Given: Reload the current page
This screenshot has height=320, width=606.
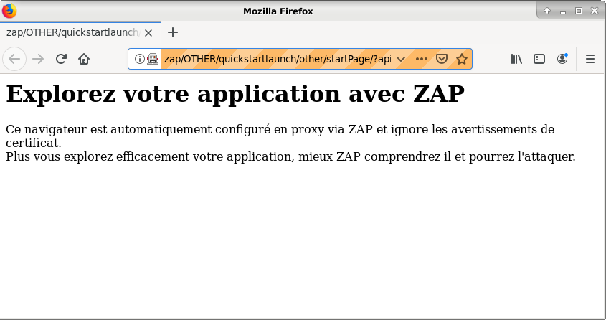Looking at the screenshot, I should point(61,59).
